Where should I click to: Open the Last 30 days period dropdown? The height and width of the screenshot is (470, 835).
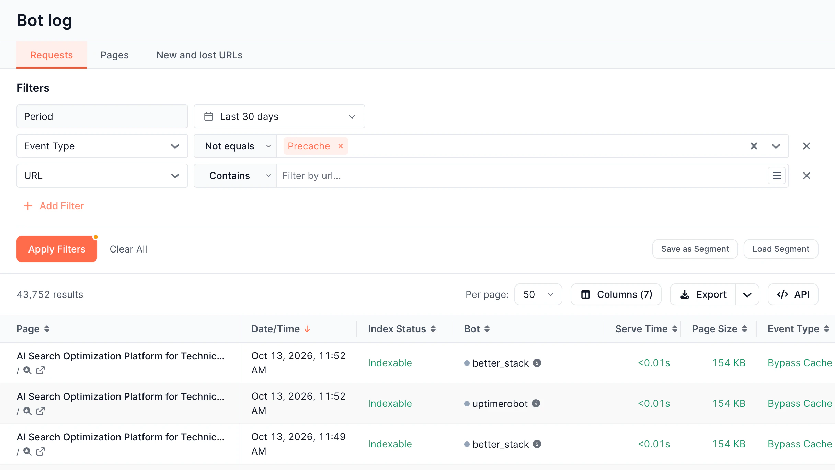[279, 116]
